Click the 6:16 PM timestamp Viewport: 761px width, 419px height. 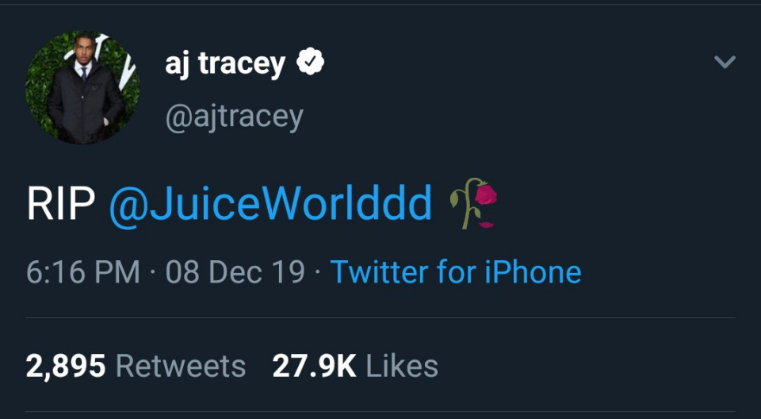(82, 272)
